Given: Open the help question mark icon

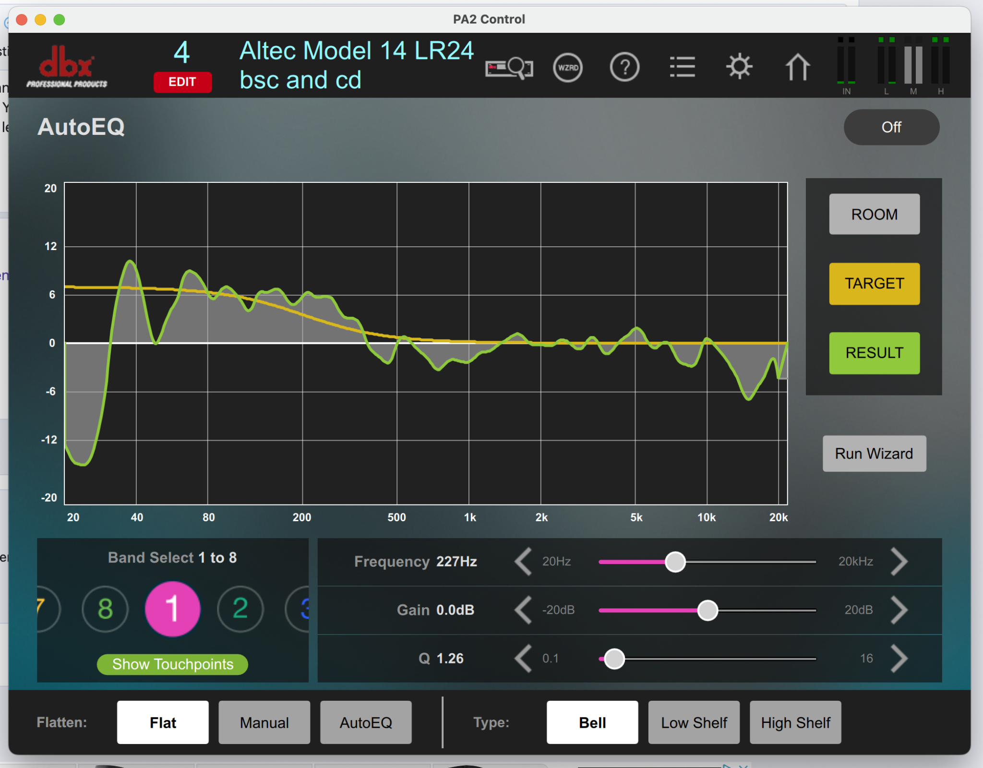Looking at the screenshot, I should click(624, 68).
